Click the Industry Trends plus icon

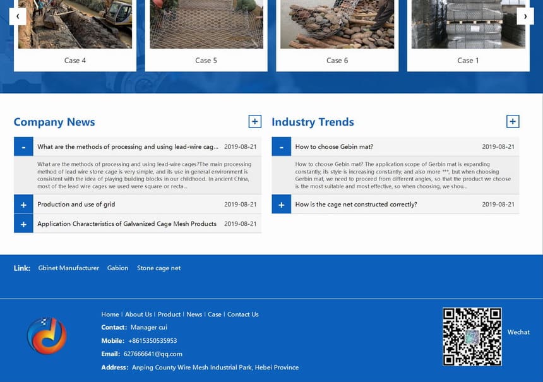click(512, 121)
